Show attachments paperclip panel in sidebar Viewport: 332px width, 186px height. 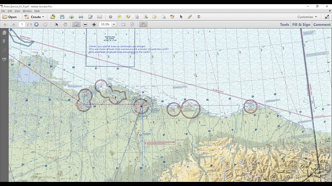coord(4,51)
